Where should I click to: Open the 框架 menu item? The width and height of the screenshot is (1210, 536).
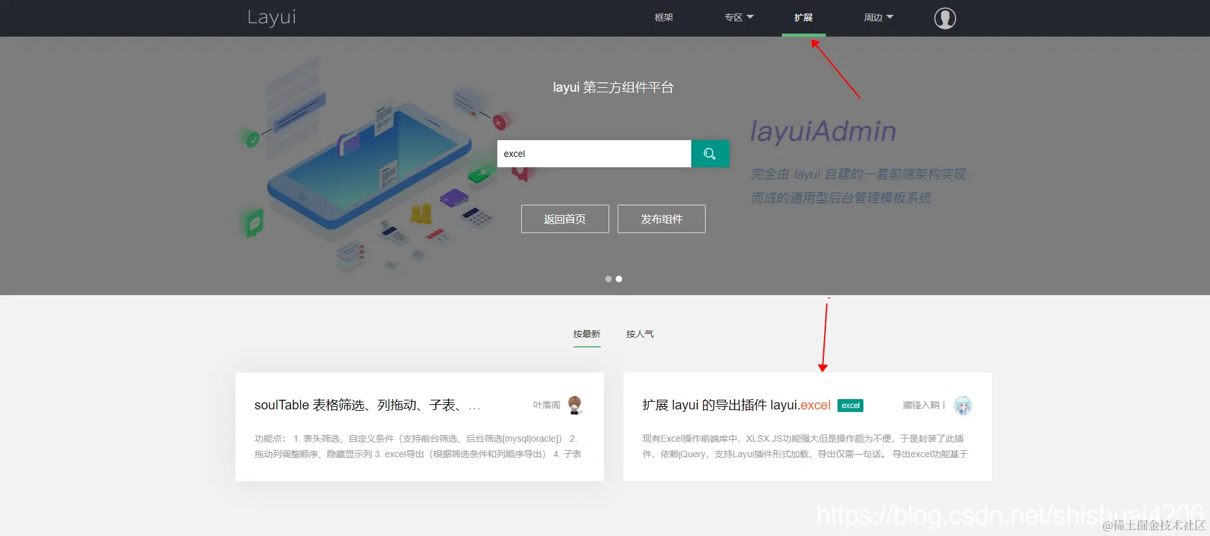(x=664, y=17)
